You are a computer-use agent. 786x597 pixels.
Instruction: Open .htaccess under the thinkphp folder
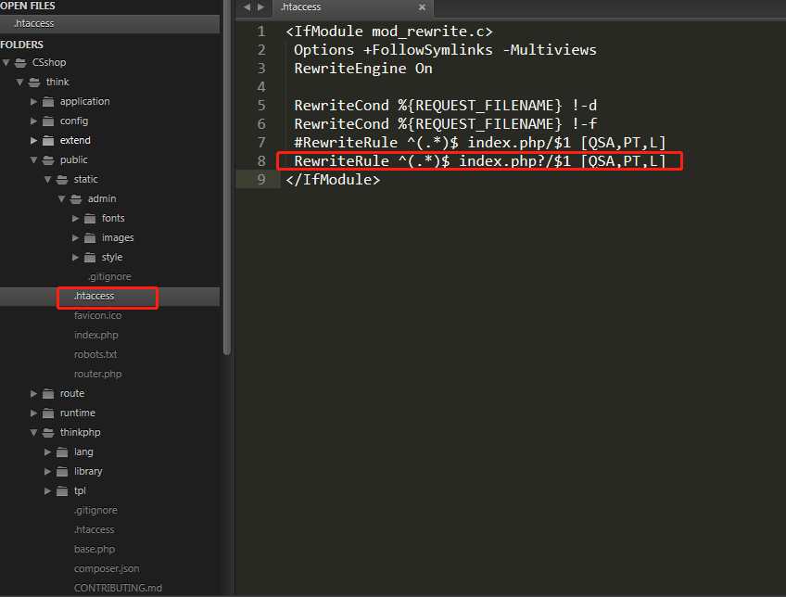(x=94, y=530)
